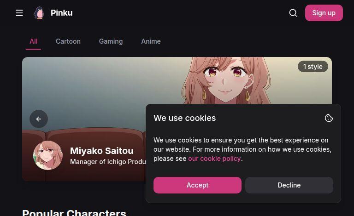Switch to the Anime tab
Viewport: 354px width, 216px height.
151,41
